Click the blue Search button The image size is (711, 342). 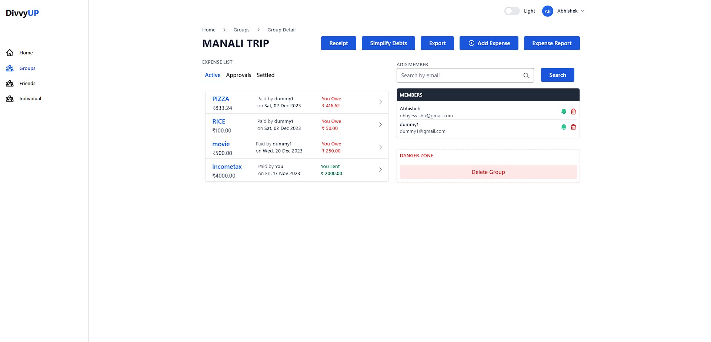click(557, 75)
